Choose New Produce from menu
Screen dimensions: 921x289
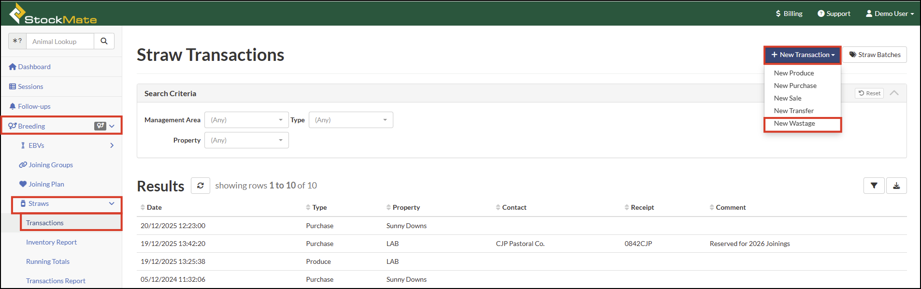794,73
